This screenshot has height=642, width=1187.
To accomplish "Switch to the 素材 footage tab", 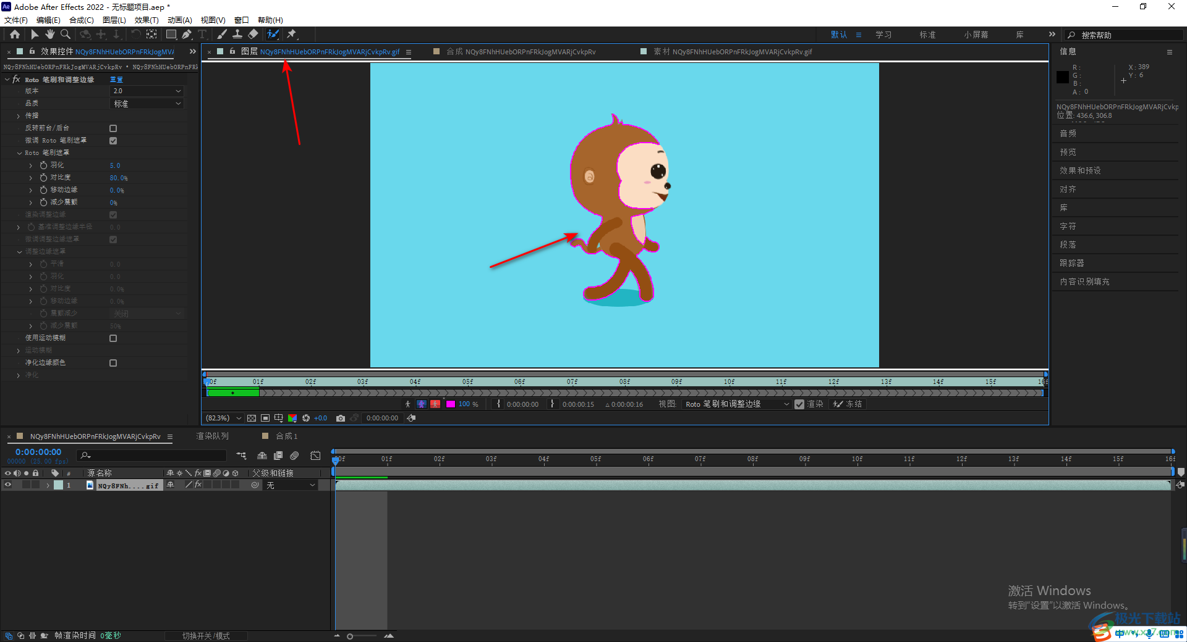I will [x=733, y=52].
